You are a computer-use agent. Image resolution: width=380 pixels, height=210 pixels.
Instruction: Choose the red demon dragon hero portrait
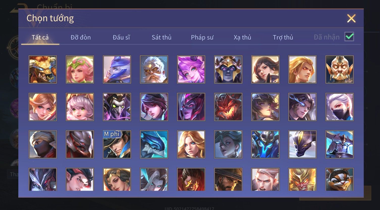[228, 107]
